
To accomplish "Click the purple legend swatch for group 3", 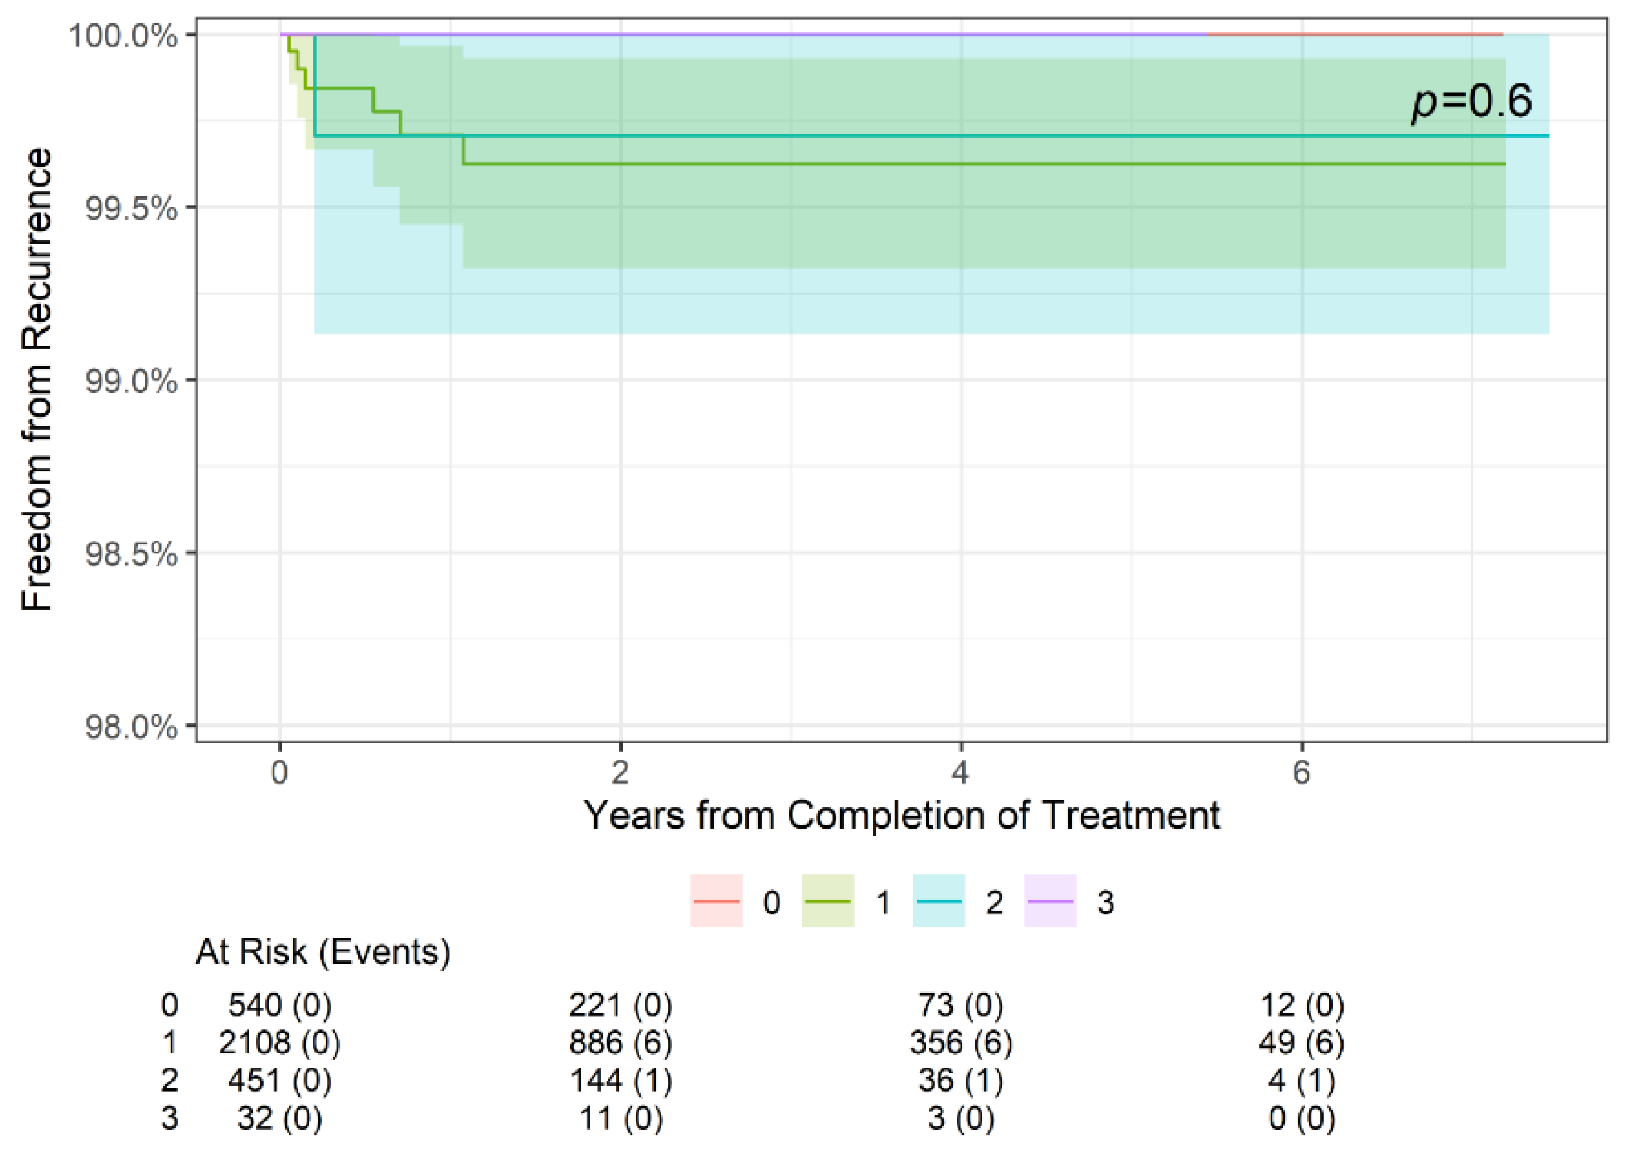I will [x=1050, y=901].
